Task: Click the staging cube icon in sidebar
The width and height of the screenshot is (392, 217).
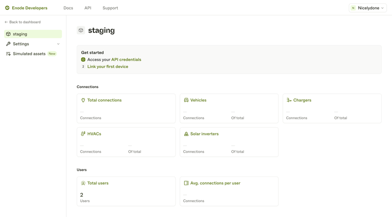Action: (8, 34)
